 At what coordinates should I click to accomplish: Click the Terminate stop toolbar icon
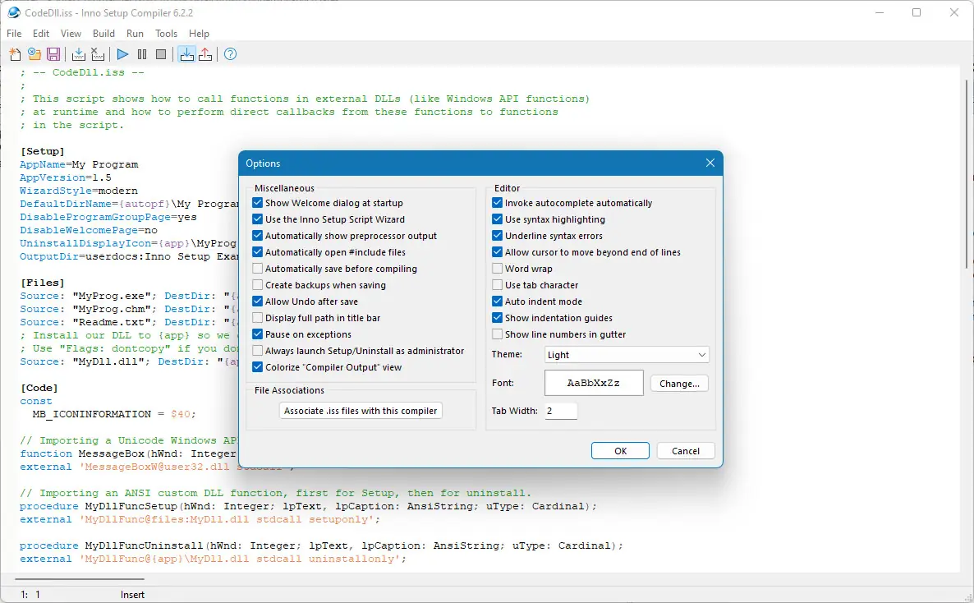pos(161,55)
